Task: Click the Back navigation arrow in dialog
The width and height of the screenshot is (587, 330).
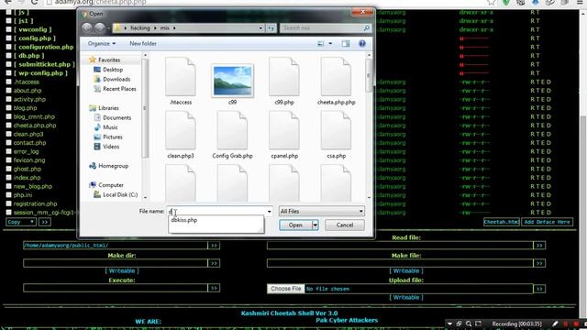Action: point(87,27)
